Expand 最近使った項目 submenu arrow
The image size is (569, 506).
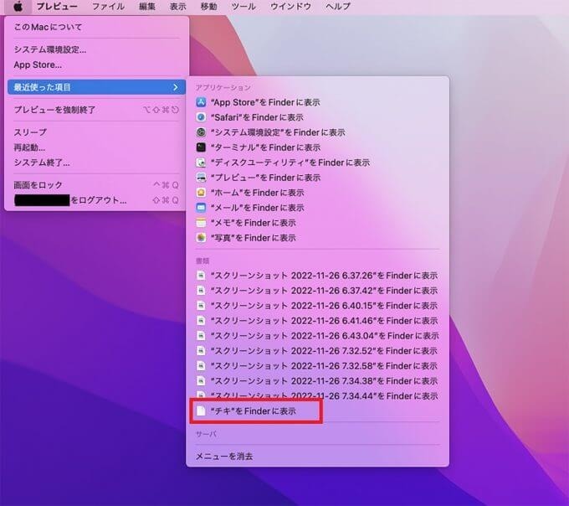pyautogui.click(x=176, y=87)
